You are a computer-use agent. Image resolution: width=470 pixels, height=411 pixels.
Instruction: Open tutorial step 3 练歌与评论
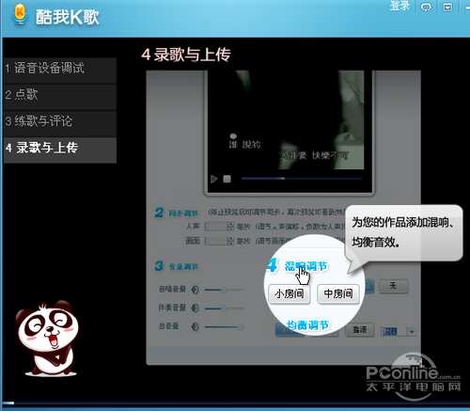(60, 123)
